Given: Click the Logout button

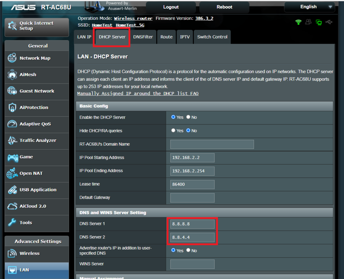Looking at the screenshot, I should click(x=171, y=7).
